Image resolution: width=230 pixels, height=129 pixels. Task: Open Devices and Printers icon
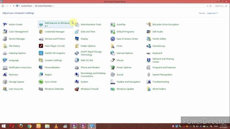click(x=41, y=39)
